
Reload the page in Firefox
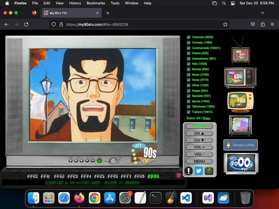[x=26, y=24]
